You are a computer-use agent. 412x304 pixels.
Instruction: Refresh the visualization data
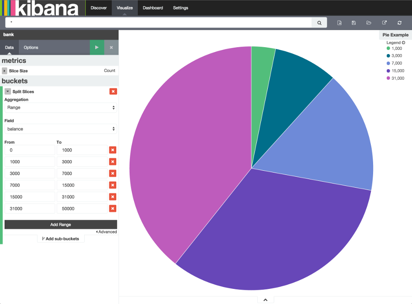tap(399, 22)
